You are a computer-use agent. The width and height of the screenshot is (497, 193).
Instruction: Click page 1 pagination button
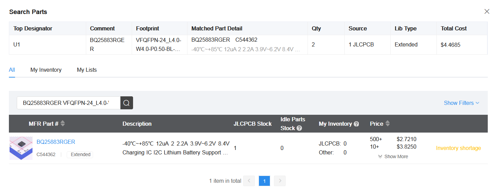[264, 181]
